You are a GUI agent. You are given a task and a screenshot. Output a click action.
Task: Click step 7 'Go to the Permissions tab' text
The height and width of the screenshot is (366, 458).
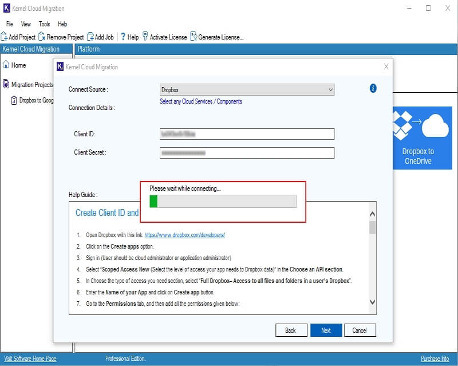click(163, 304)
